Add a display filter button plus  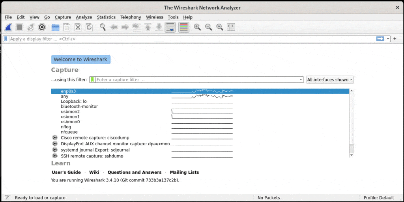(395, 39)
